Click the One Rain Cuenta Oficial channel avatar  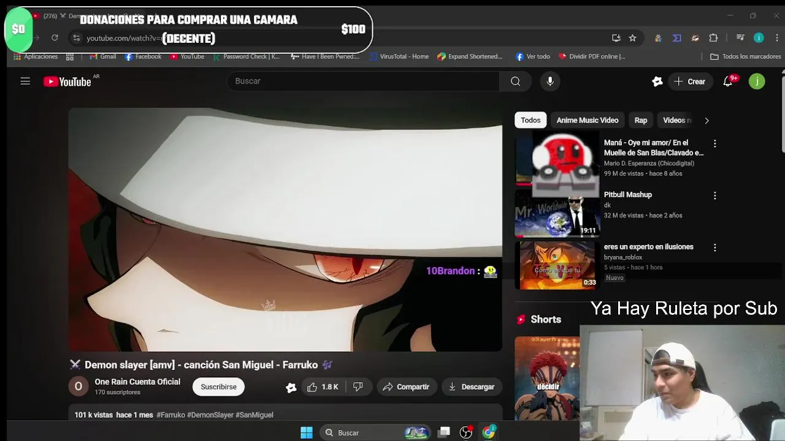(78, 386)
